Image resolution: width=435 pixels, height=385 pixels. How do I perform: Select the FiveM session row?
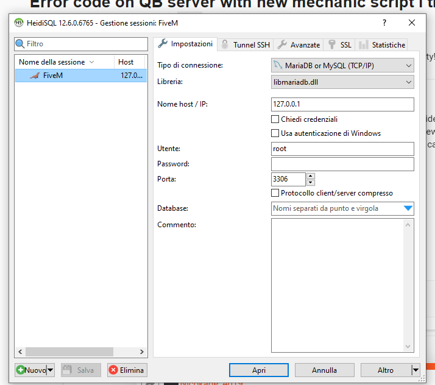point(81,76)
